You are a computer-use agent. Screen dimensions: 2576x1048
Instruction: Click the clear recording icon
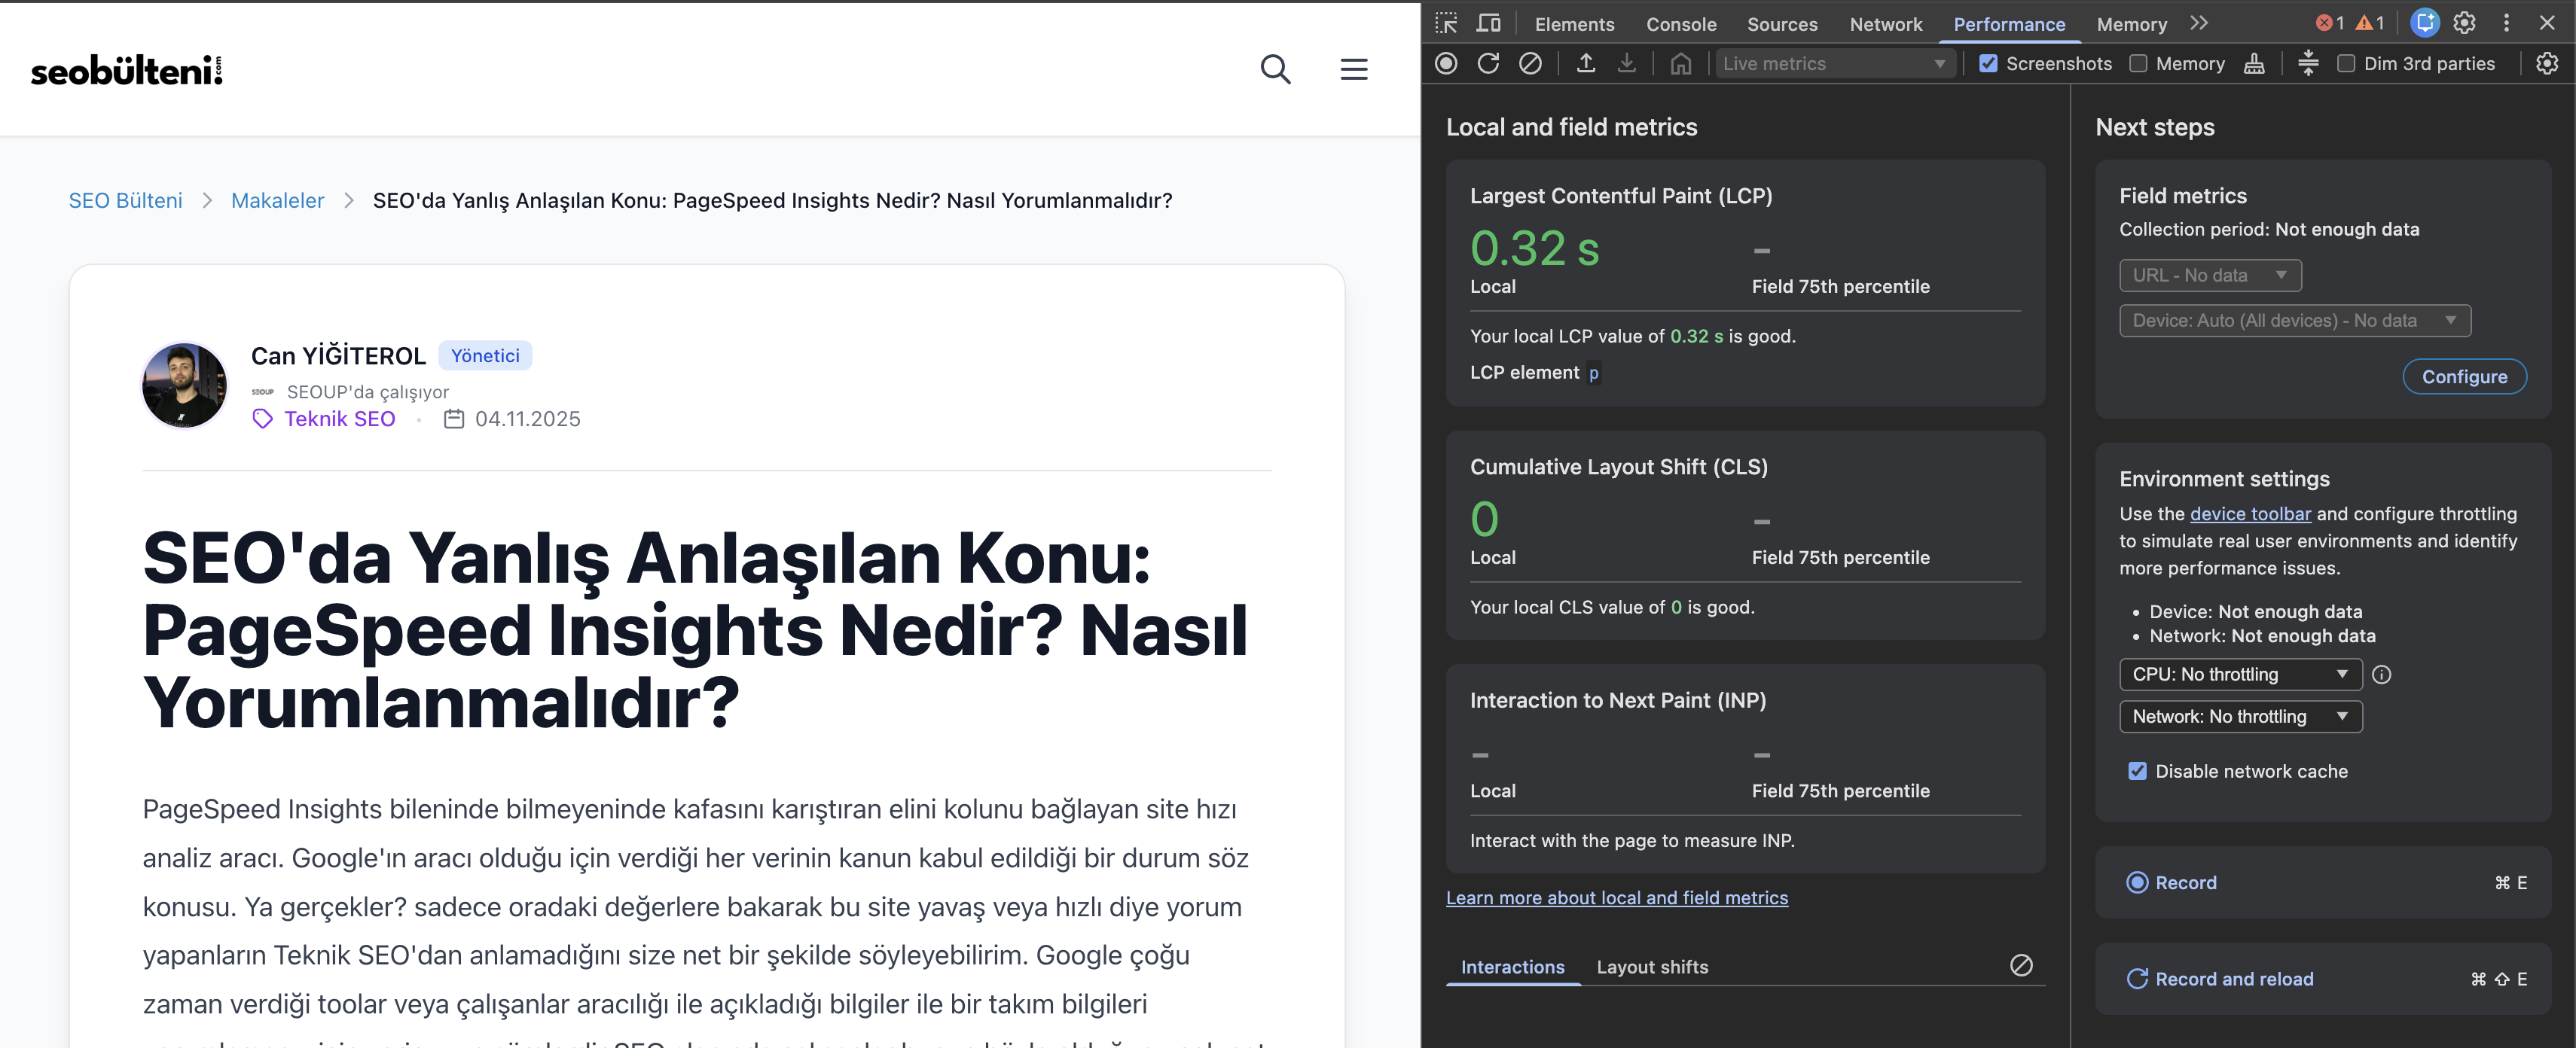1530,63
